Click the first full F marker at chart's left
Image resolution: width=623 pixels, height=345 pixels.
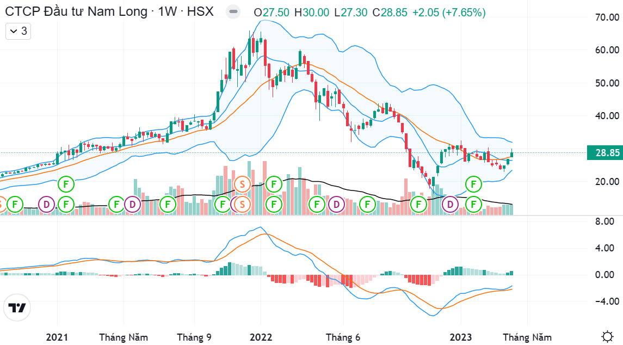click(x=15, y=205)
